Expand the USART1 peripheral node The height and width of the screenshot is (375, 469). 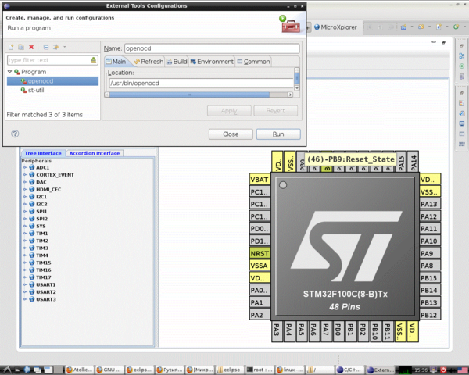coord(25,284)
